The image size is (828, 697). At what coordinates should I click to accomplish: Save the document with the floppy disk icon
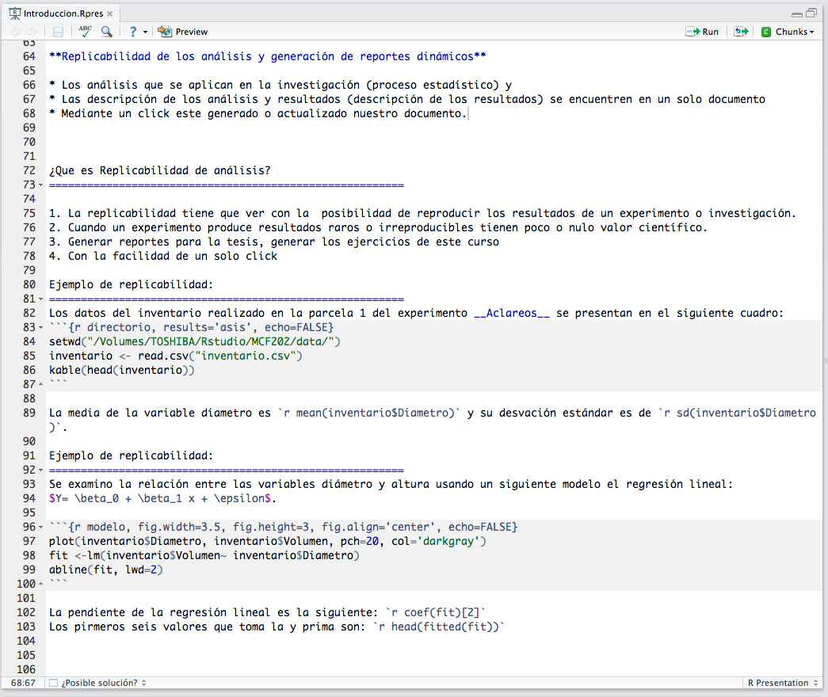pos(58,32)
